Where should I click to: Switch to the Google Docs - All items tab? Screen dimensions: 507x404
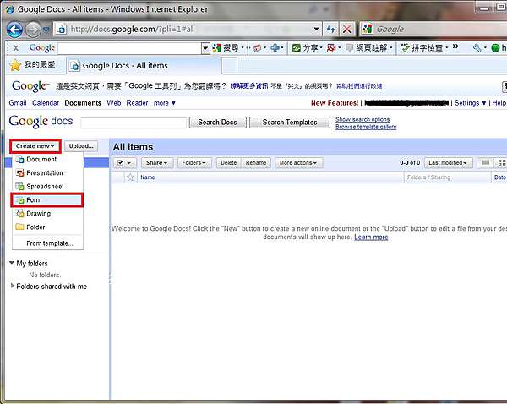click(144, 66)
